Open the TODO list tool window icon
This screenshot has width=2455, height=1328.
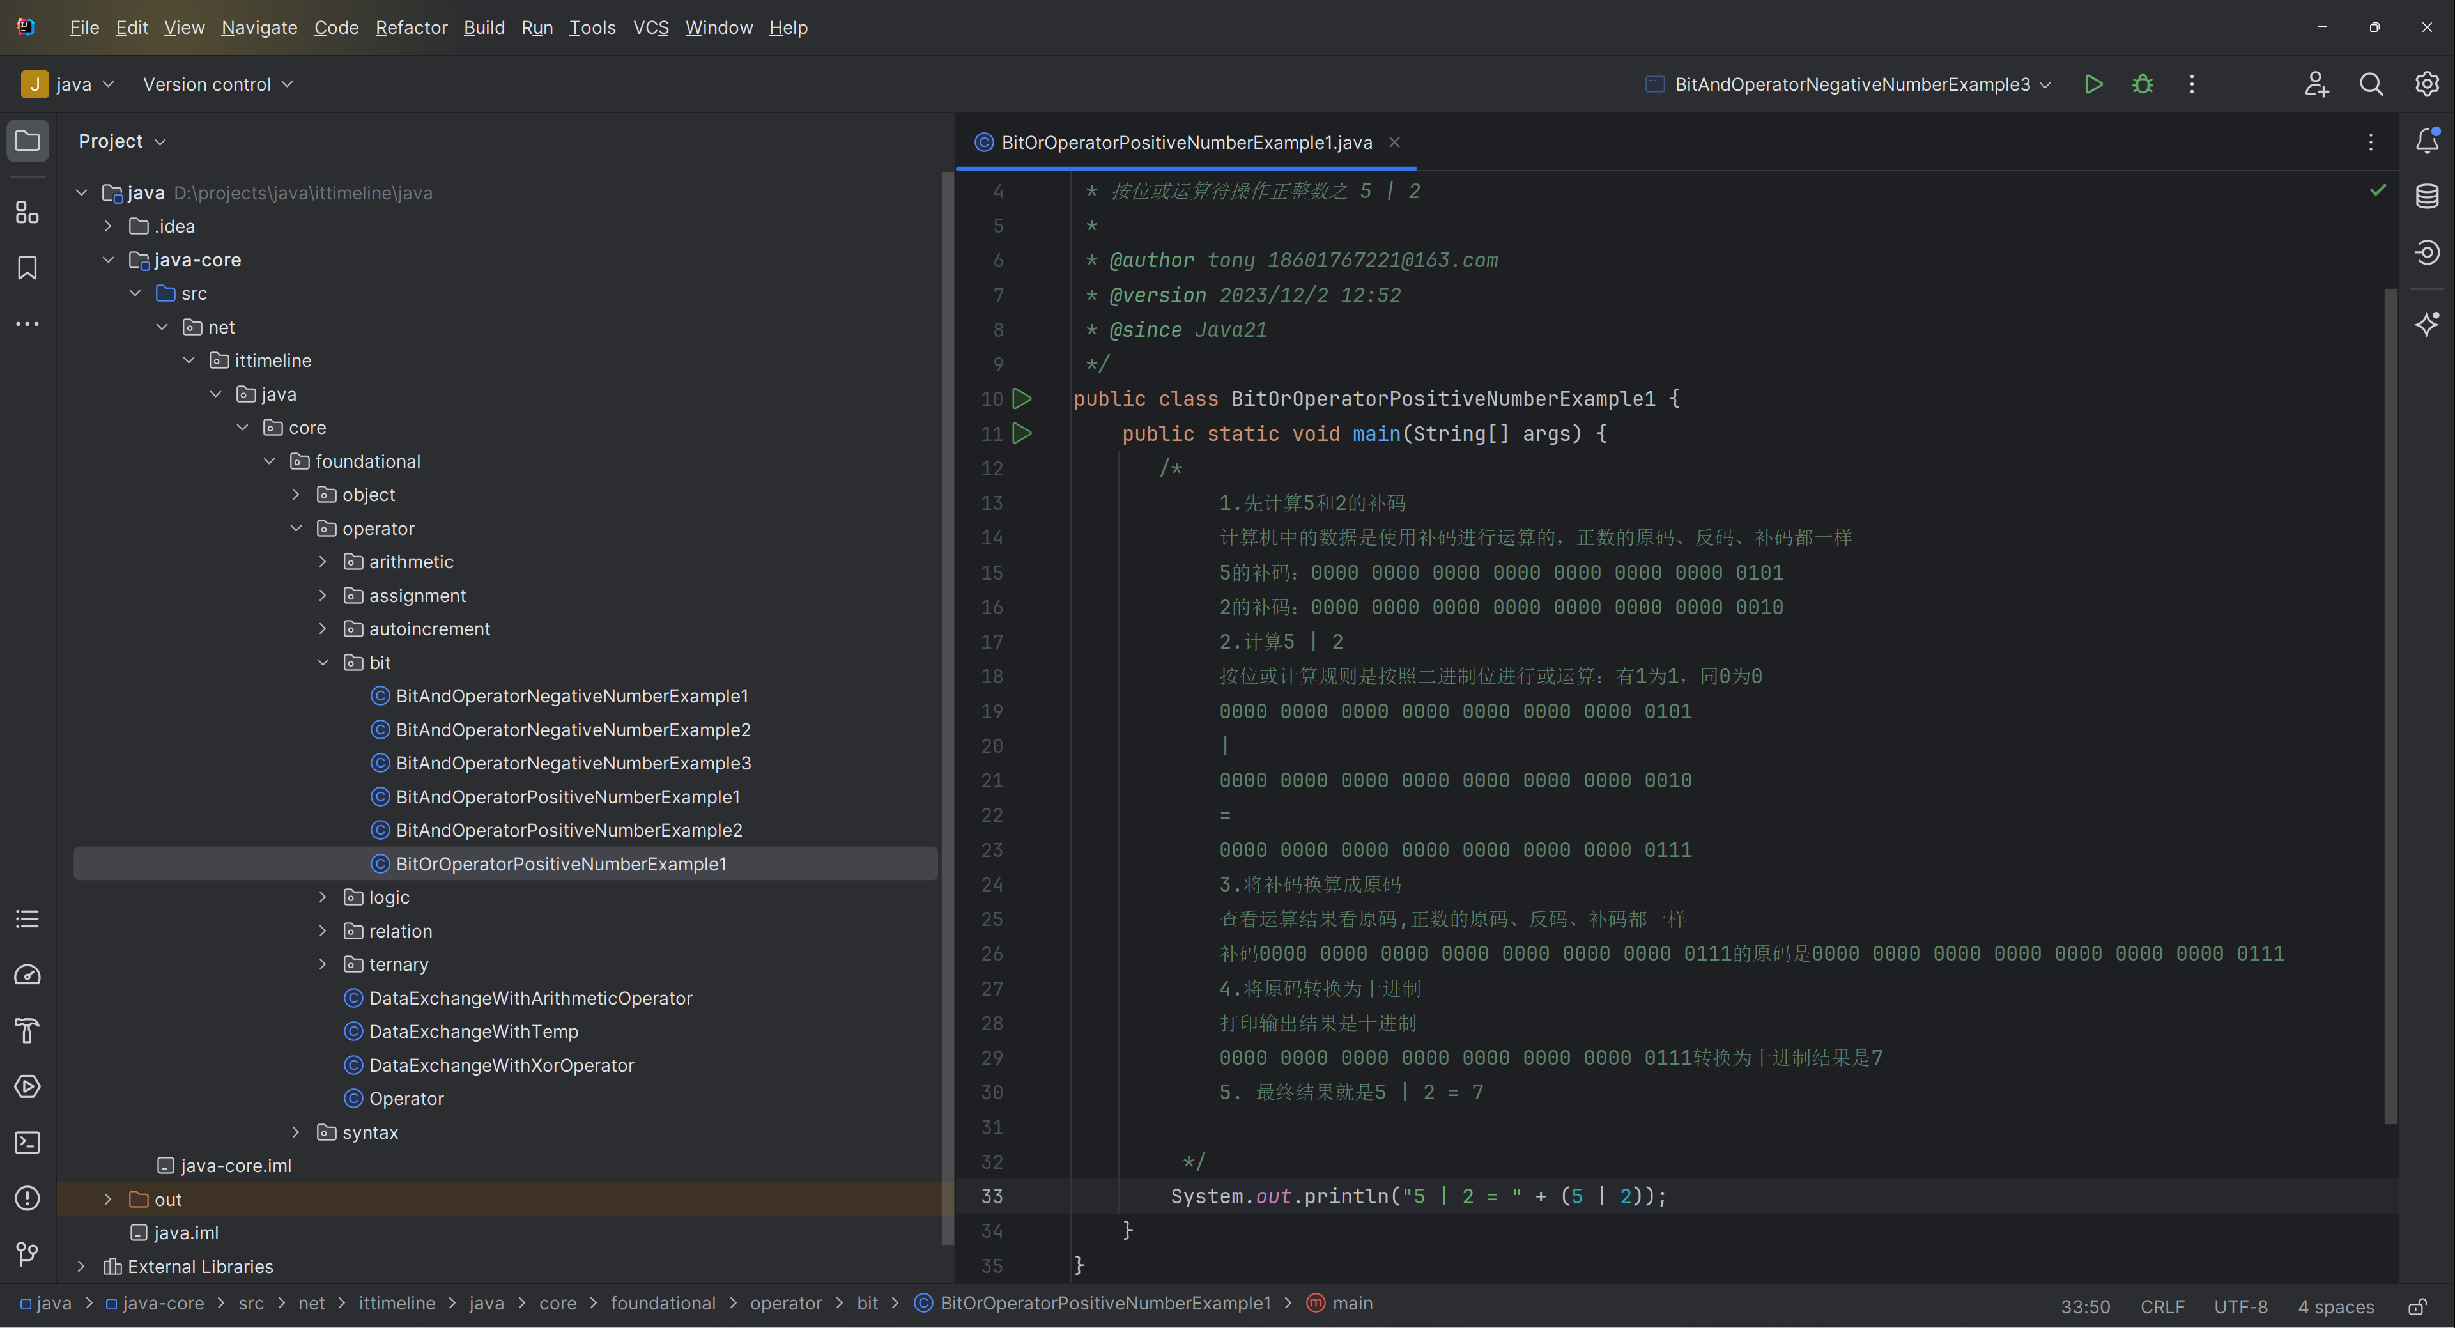[x=27, y=919]
